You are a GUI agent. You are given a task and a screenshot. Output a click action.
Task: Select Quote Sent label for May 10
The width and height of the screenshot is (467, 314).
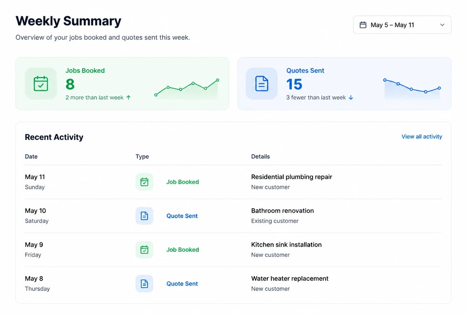(182, 216)
